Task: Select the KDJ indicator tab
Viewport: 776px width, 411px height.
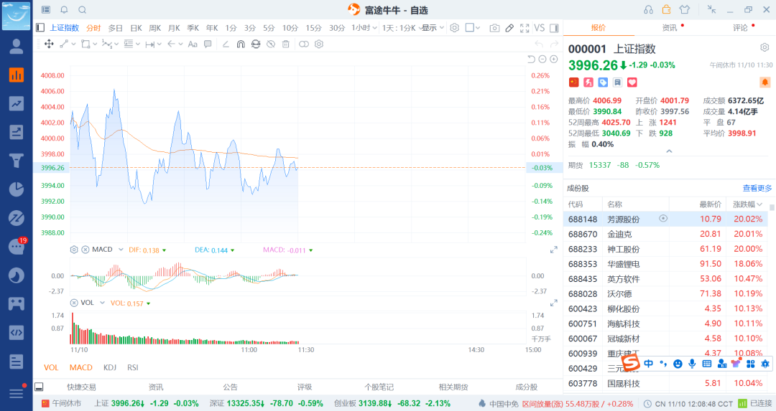Action: pyautogui.click(x=110, y=367)
